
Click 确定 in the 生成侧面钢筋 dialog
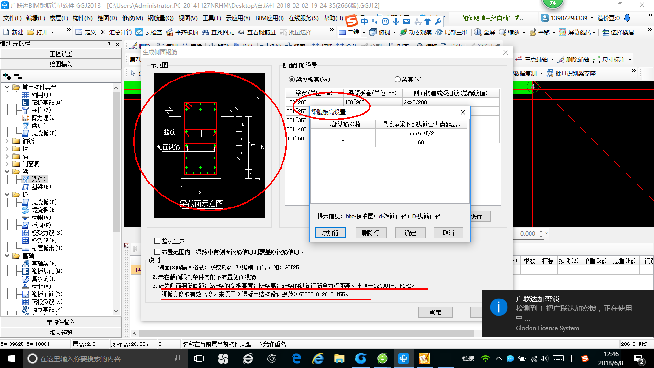[436, 312]
